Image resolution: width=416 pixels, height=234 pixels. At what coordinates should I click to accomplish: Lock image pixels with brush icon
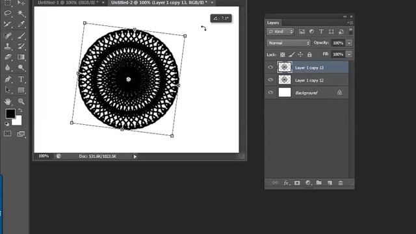292,55
